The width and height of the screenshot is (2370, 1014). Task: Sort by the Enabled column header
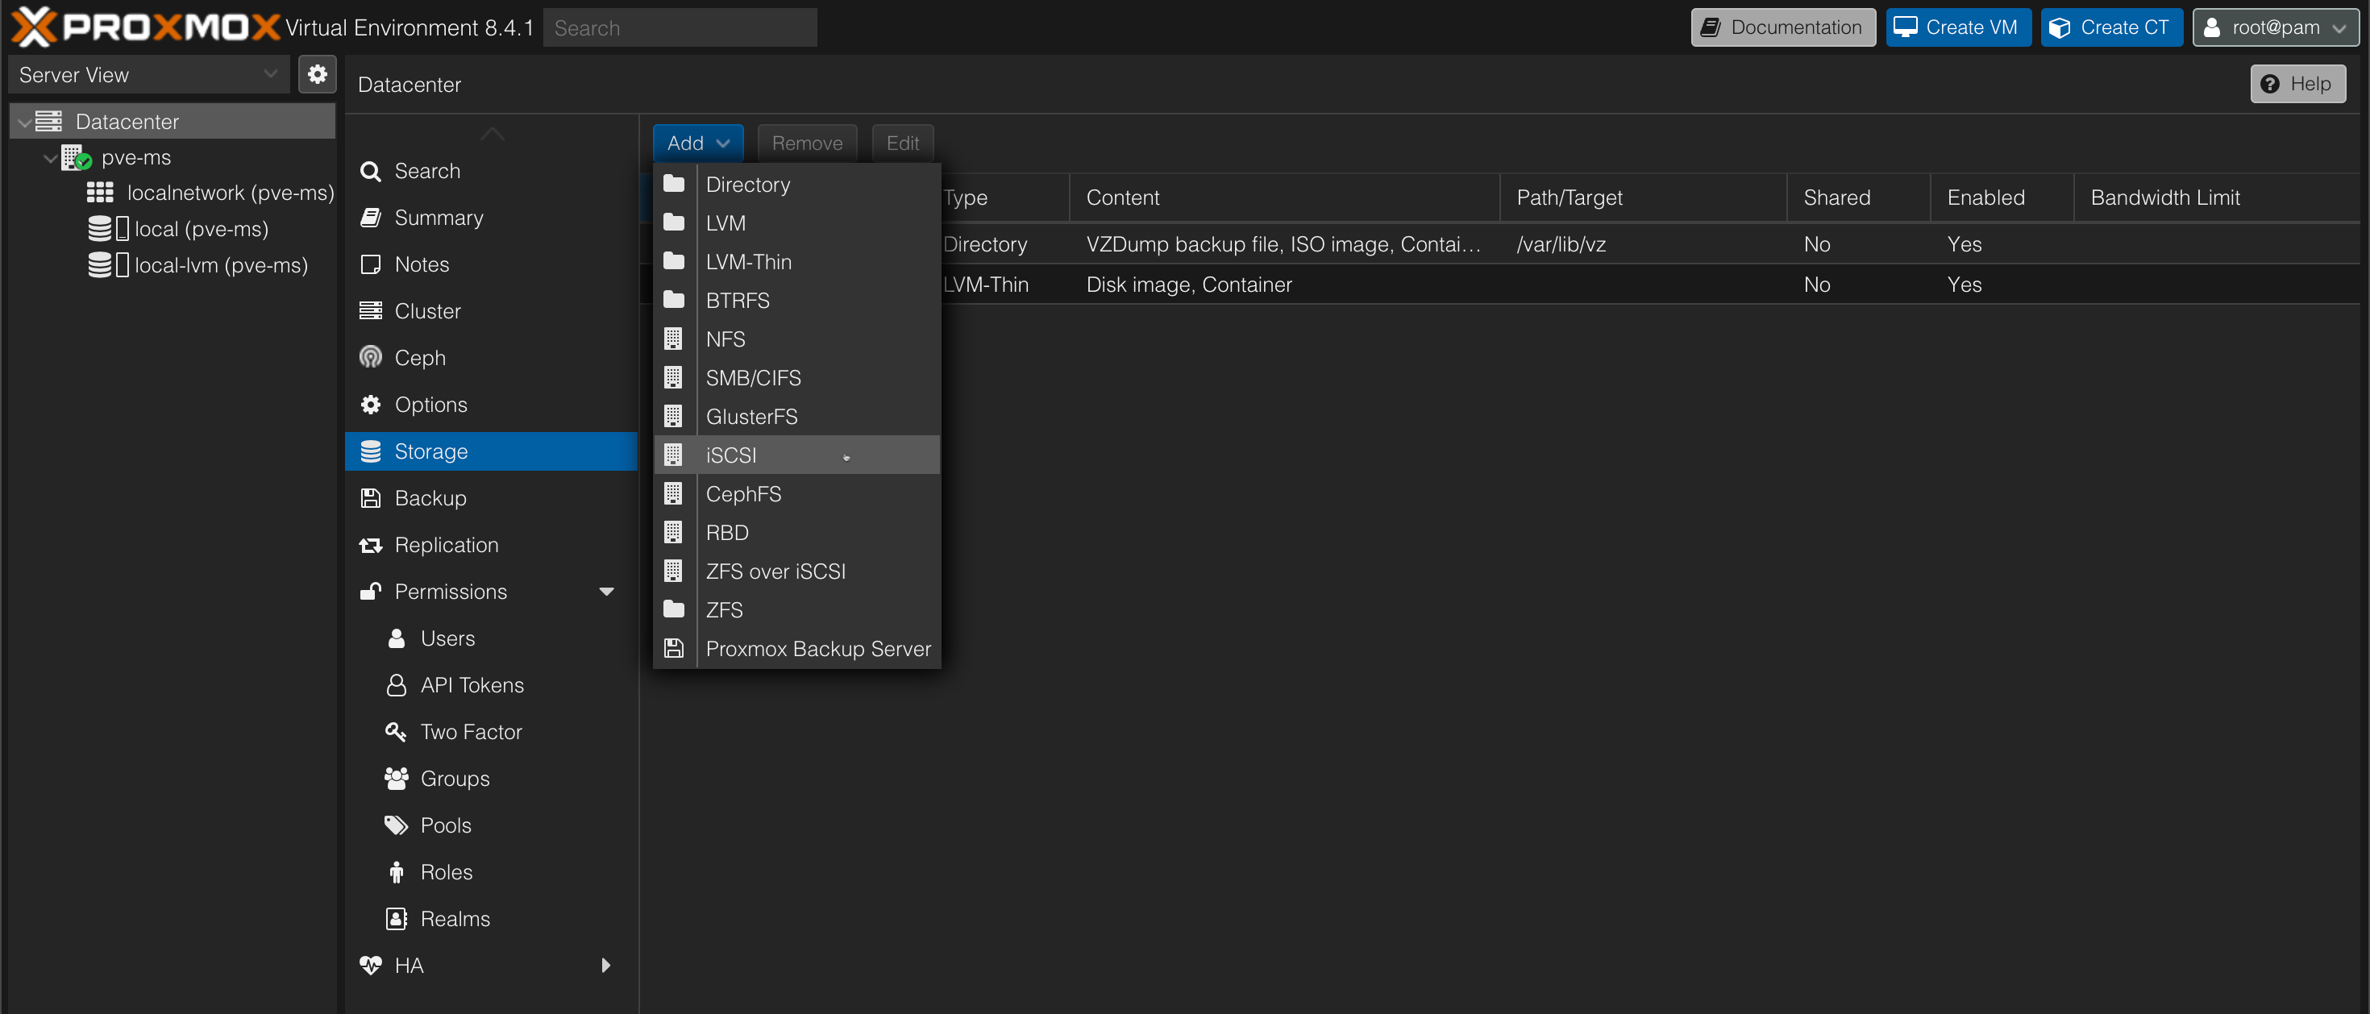pyautogui.click(x=2001, y=197)
